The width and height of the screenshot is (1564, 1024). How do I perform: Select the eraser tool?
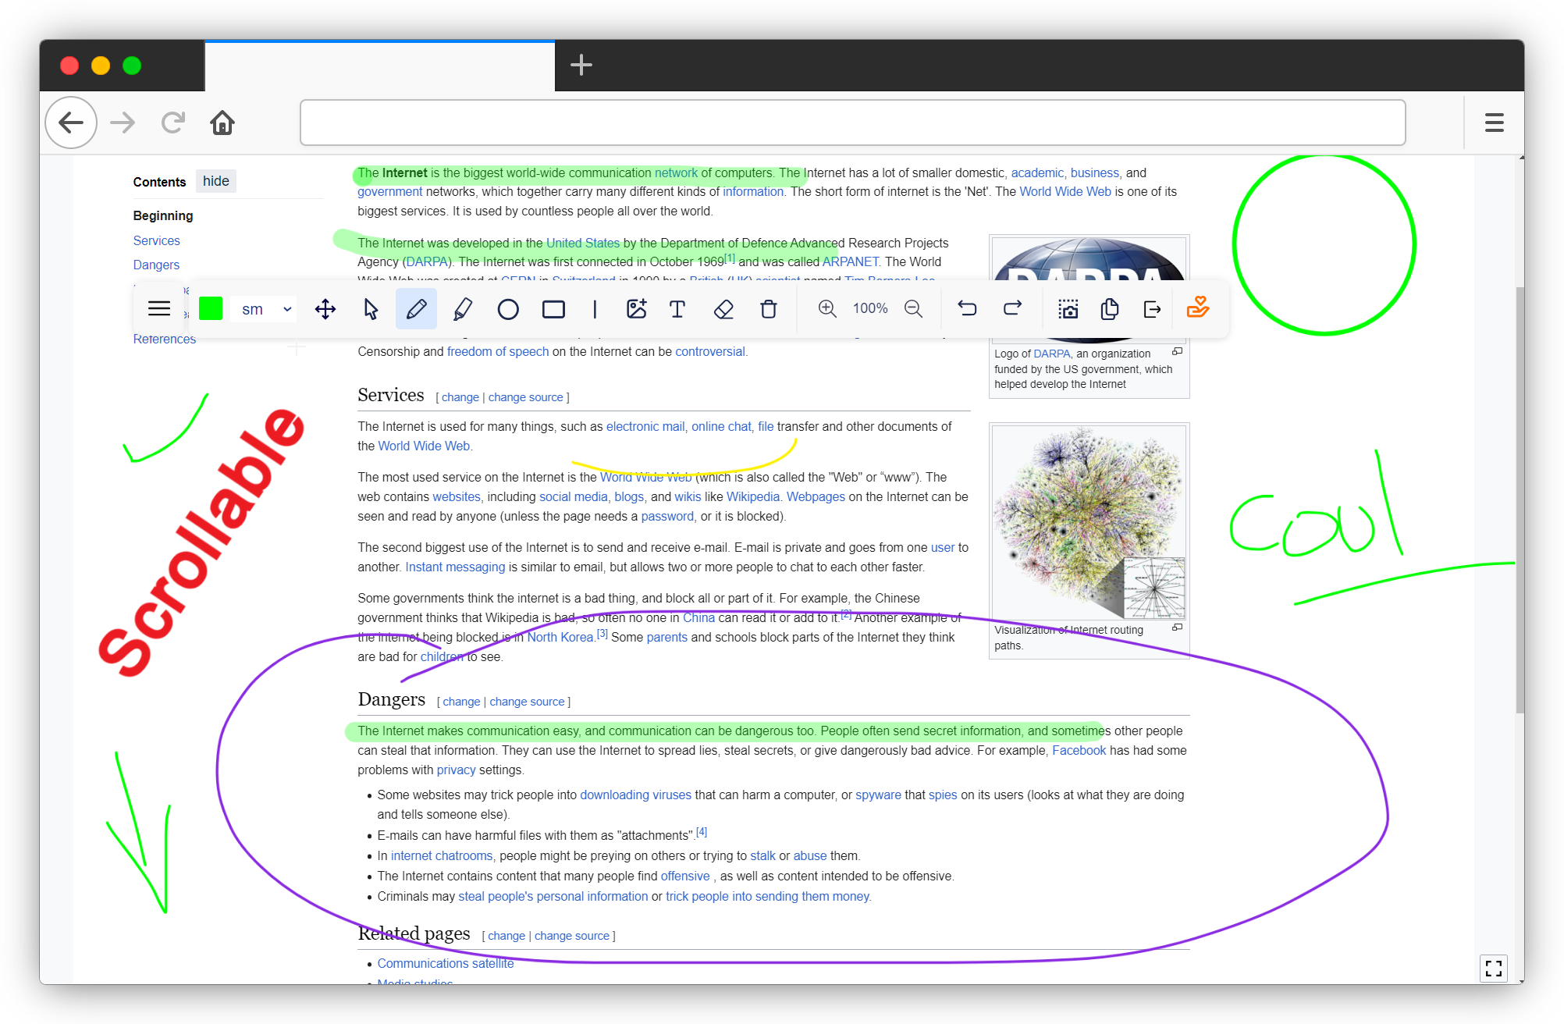(723, 309)
